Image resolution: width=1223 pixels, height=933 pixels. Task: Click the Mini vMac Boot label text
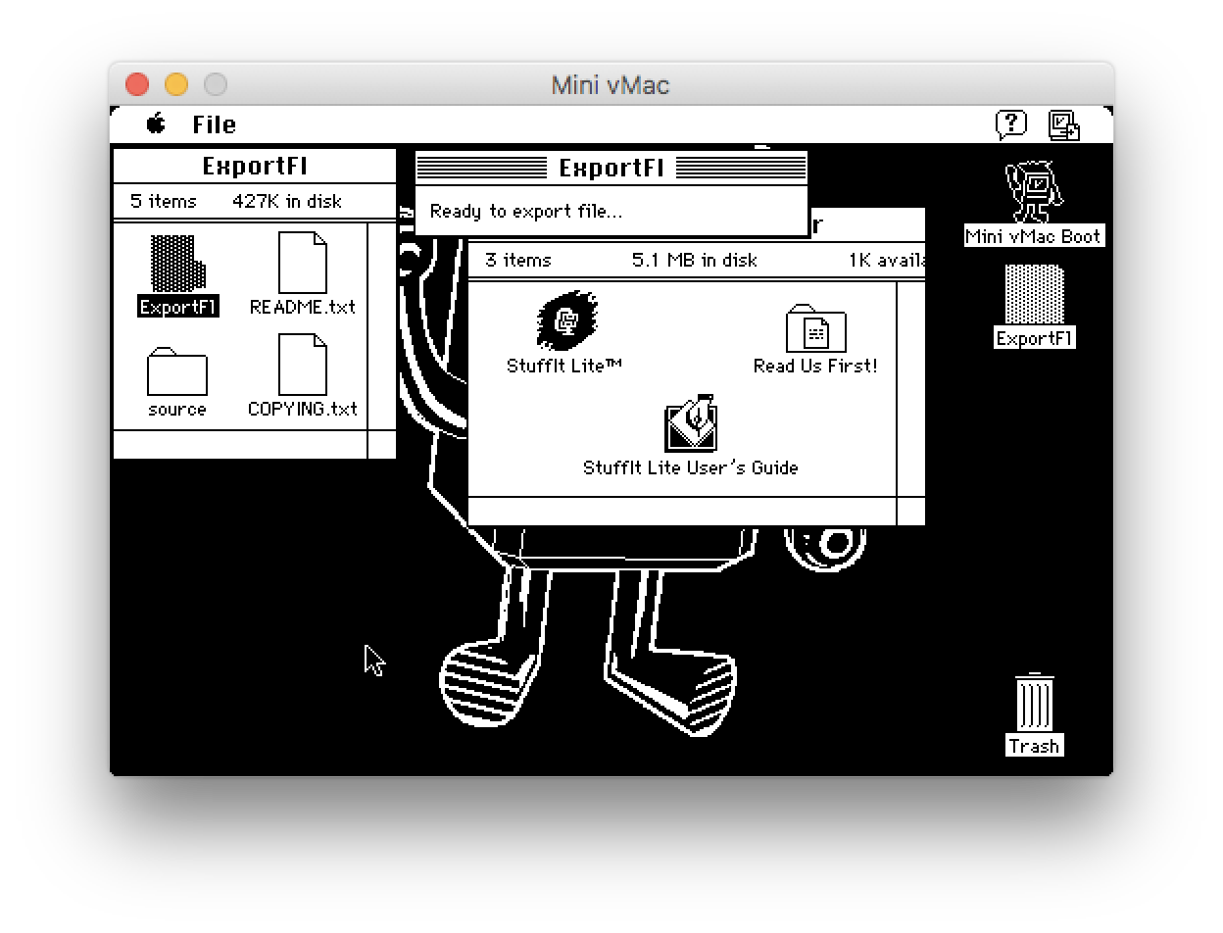pos(1034,236)
